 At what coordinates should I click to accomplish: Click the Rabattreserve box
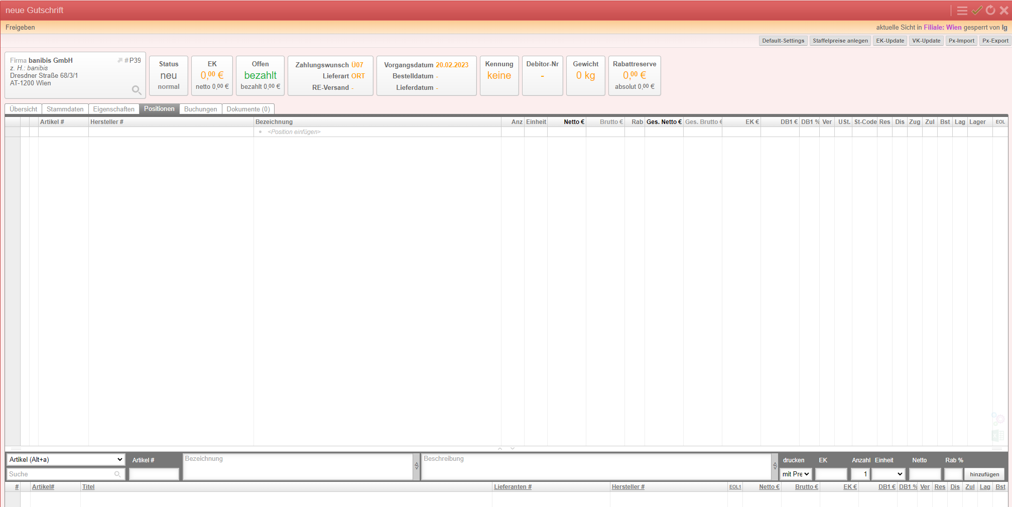coord(635,75)
